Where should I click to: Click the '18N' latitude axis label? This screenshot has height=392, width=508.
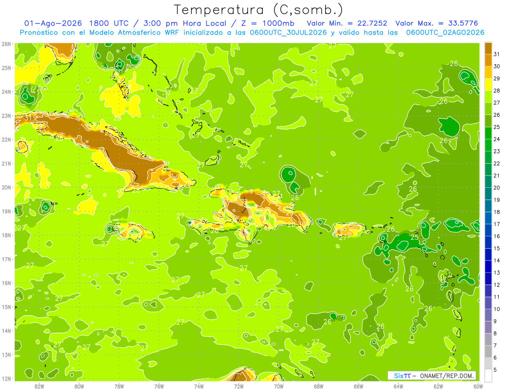[6, 235]
